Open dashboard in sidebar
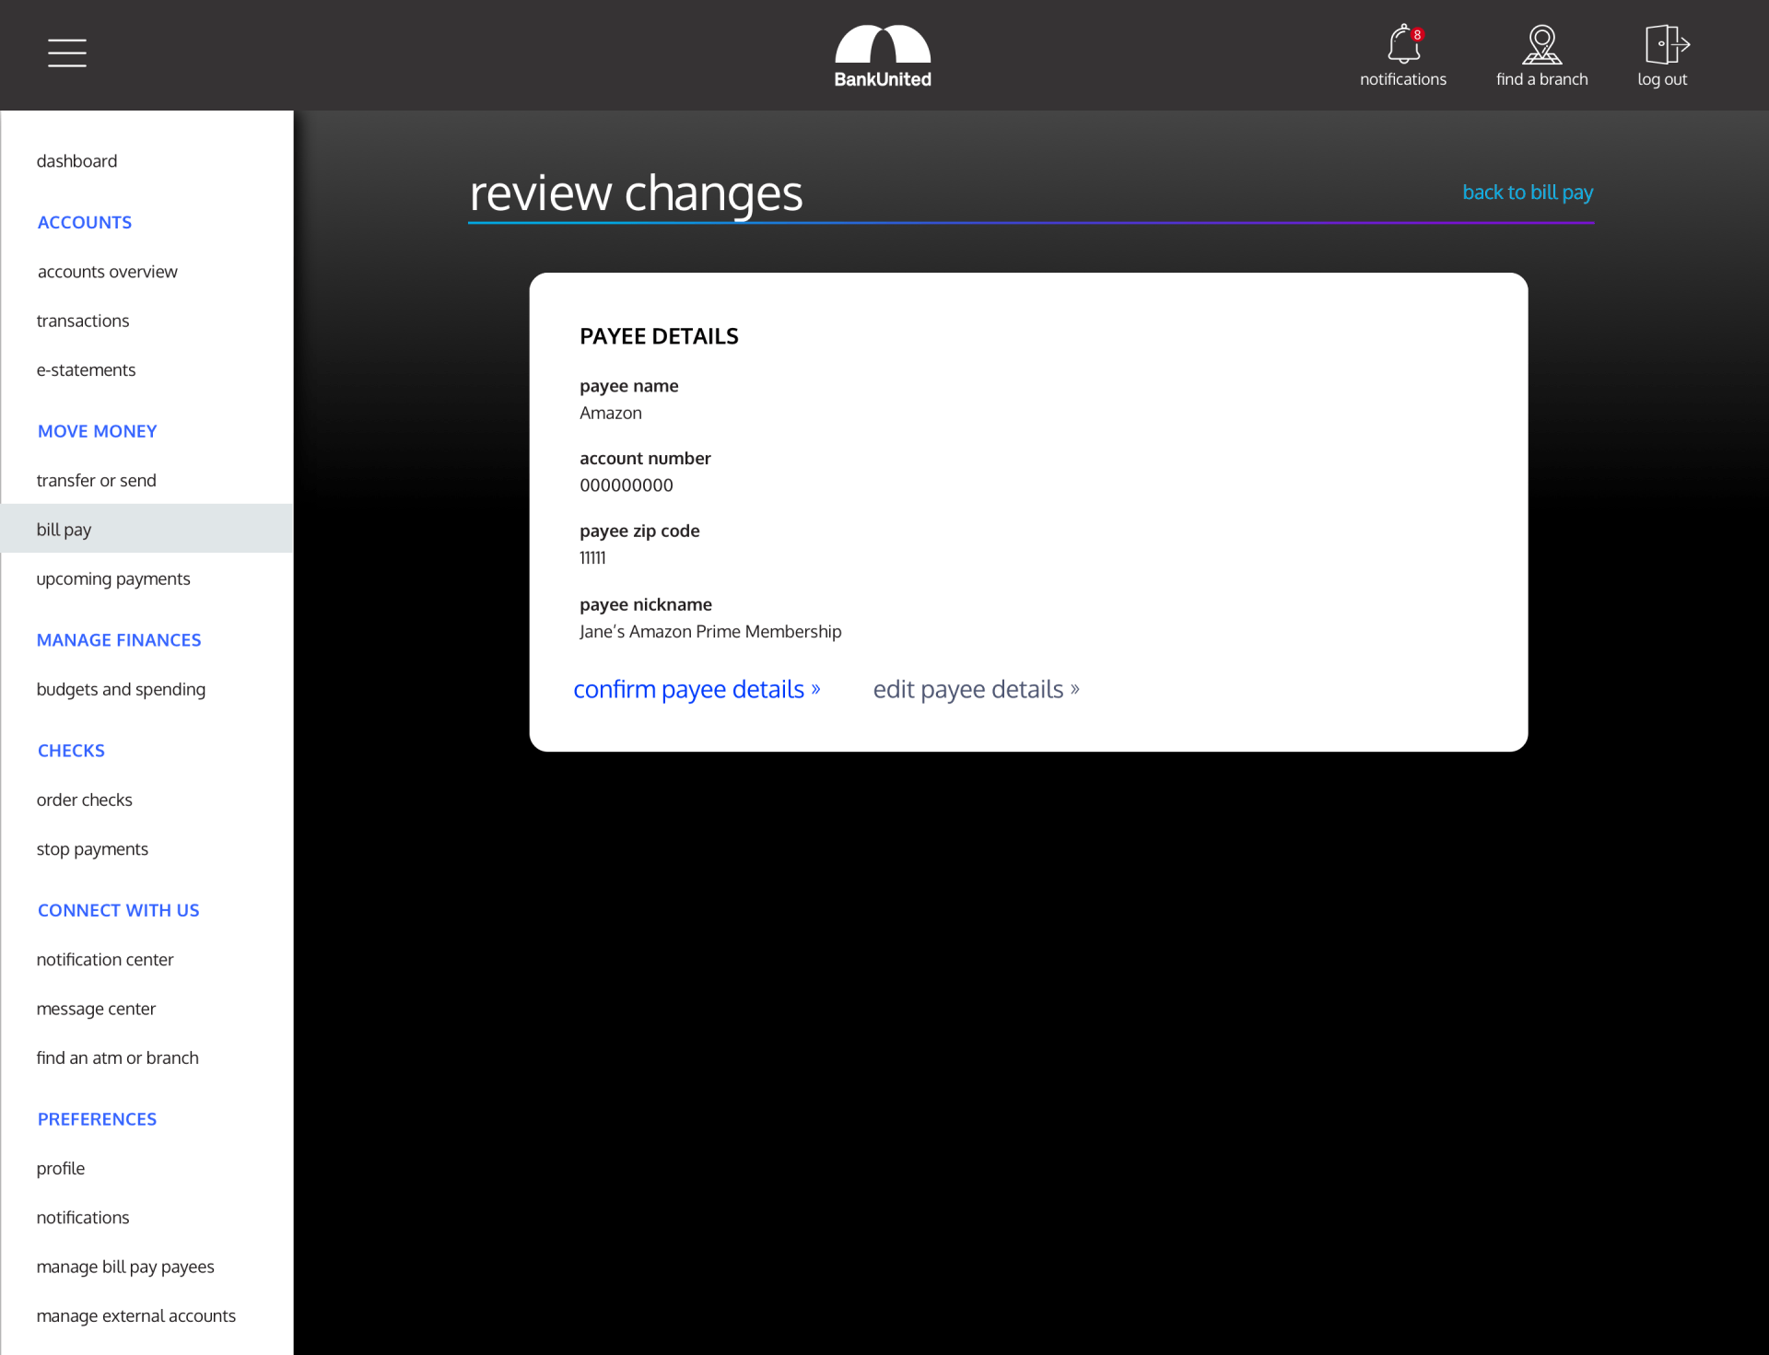Screen dimensions: 1769x1355 pyautogui.click(x=77, y=161)
